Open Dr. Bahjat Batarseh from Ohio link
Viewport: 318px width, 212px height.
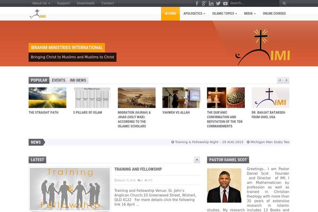268,114
